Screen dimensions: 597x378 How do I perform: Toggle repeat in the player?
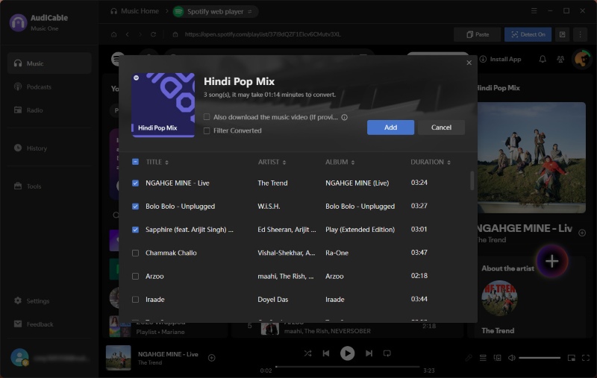(387, 353)
